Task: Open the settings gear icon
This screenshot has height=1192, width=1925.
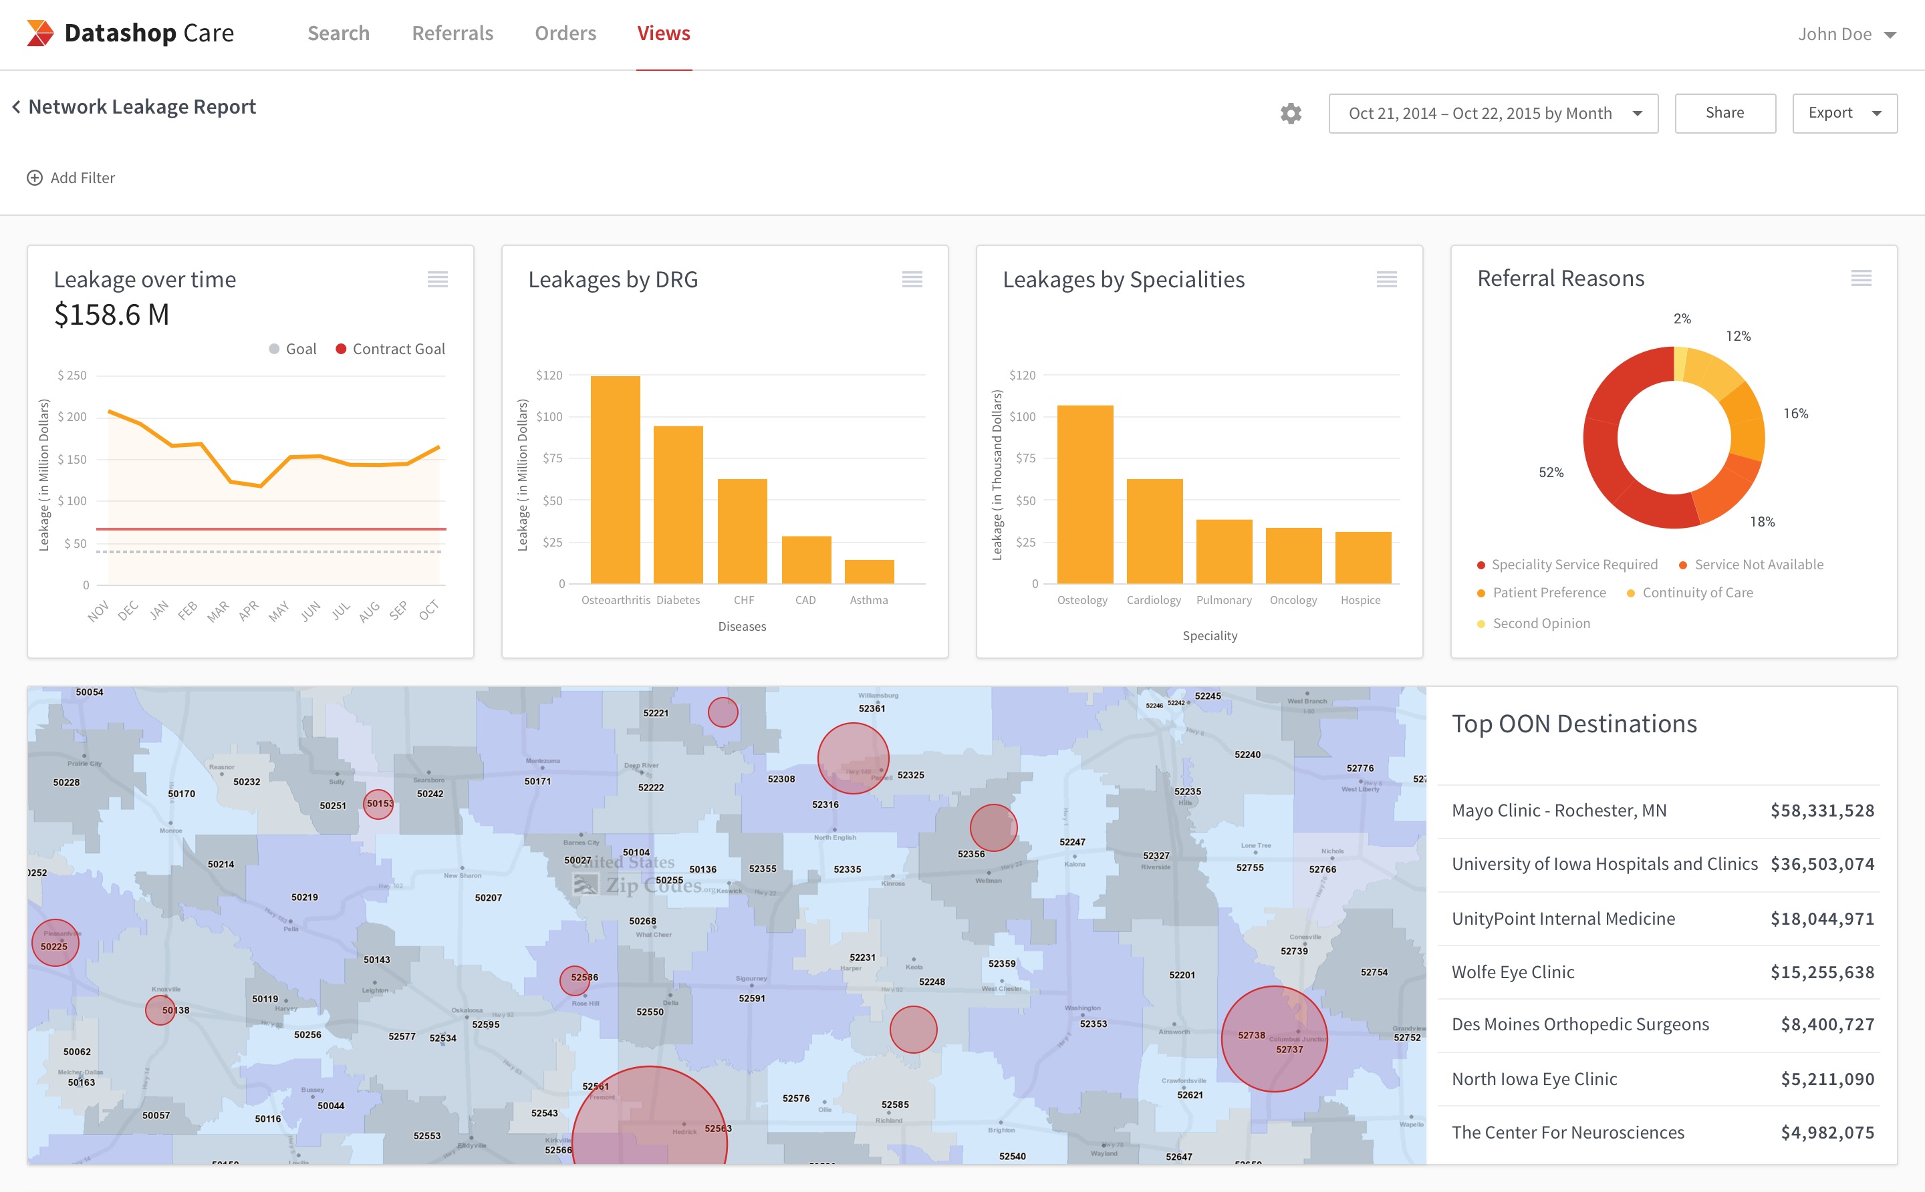Action: pos(1290,114)
